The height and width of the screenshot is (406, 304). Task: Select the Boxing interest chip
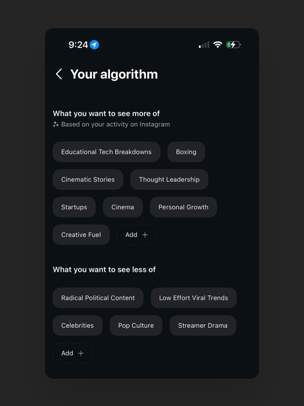pyautogui.click(x=186, y=152)
